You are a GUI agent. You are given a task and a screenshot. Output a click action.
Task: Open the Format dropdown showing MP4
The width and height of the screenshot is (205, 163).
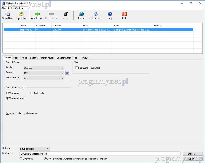[44, 73]
